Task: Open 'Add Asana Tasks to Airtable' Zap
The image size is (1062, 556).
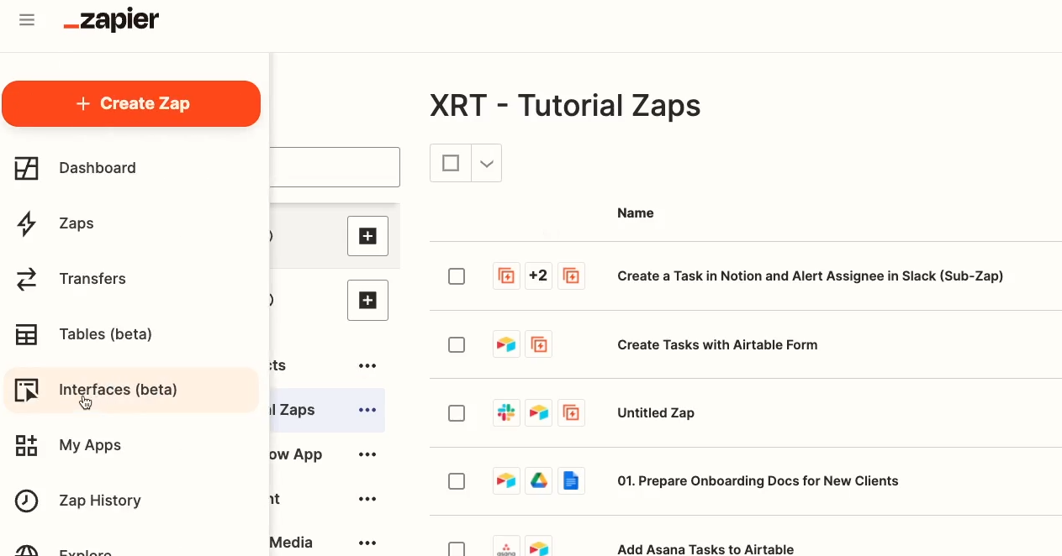Action: tap(705, 549)
